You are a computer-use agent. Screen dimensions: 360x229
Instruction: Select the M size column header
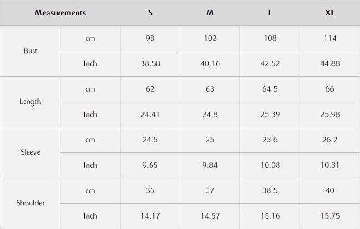(x=210, y=13)
